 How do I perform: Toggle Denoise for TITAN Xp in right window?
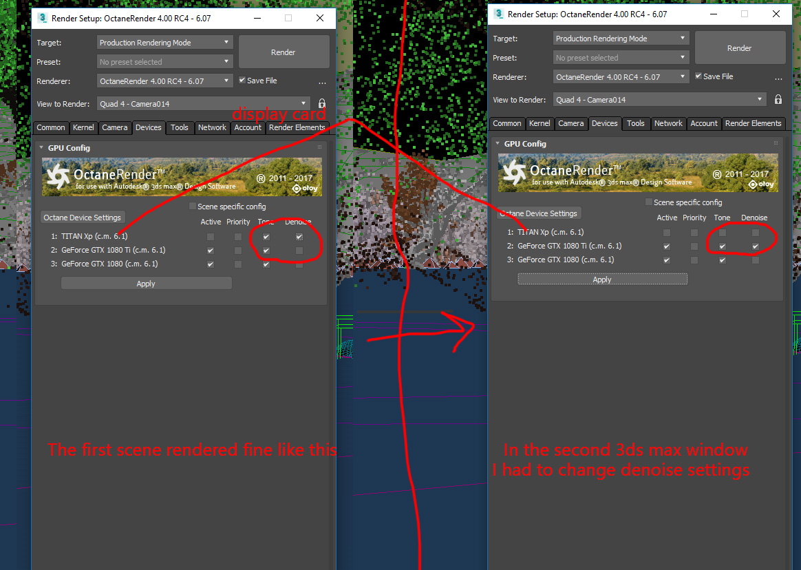(x=756, y=233)
